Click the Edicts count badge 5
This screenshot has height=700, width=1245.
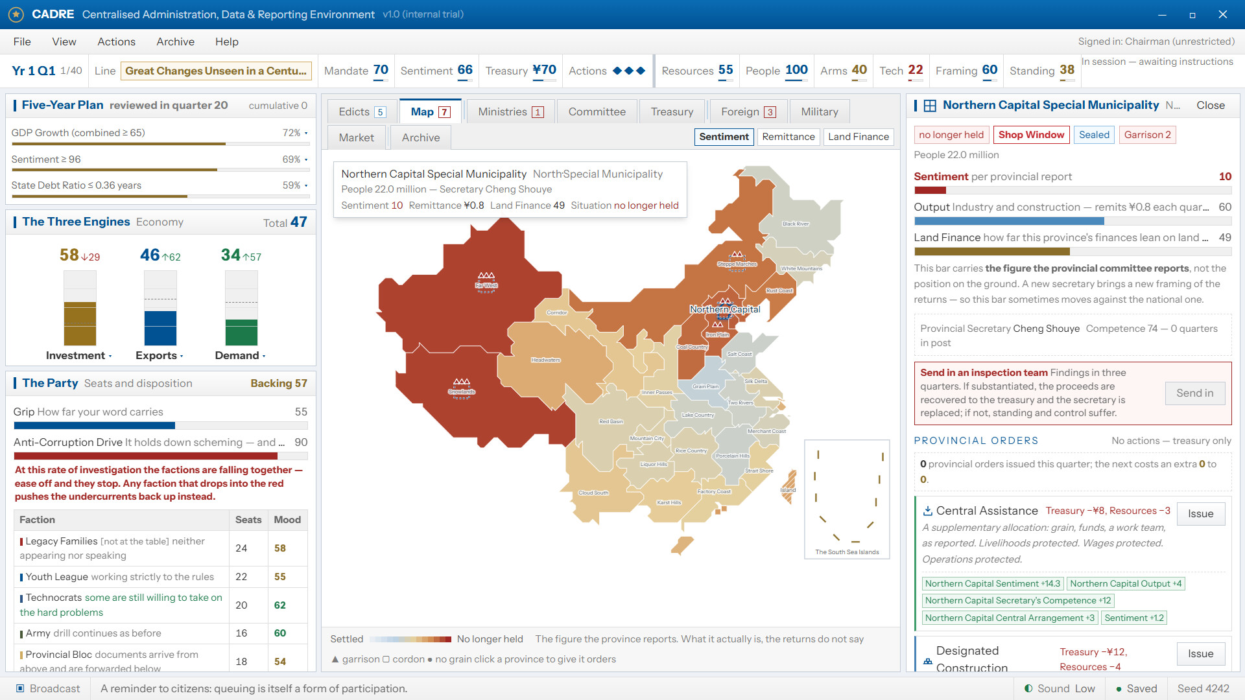click(x=381, y=112)
